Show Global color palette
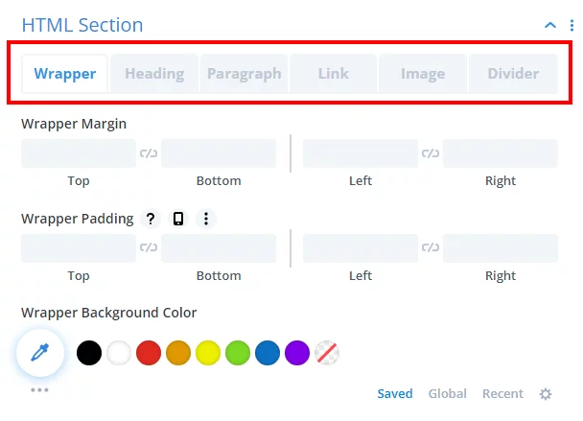Image resolution: width=583 pixels, height=421 pixels. [x=447, y=393]
